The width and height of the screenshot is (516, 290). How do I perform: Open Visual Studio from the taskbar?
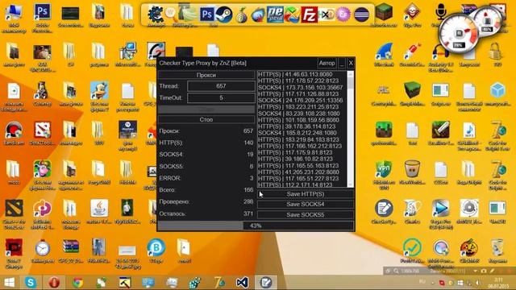tap(242, 283)
